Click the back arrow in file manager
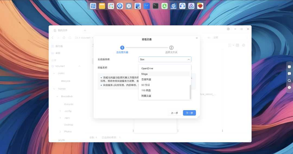Screen dimensions: 293x154 (53, 38)
